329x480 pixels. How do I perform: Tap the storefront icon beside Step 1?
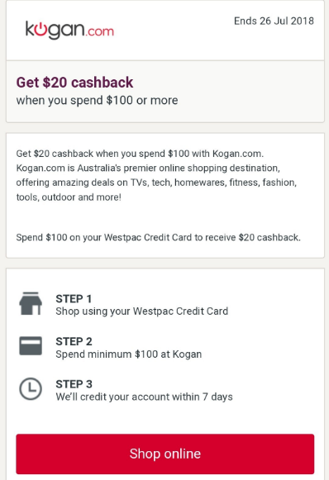tap(31, 303)
